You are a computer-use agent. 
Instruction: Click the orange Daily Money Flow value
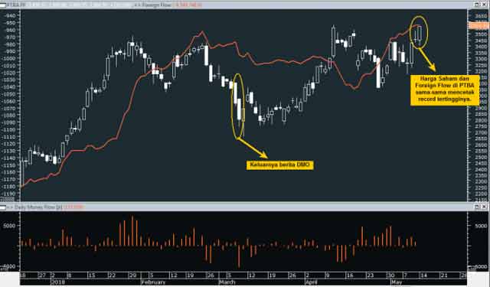pyautogui.click(x=73, y=207)
